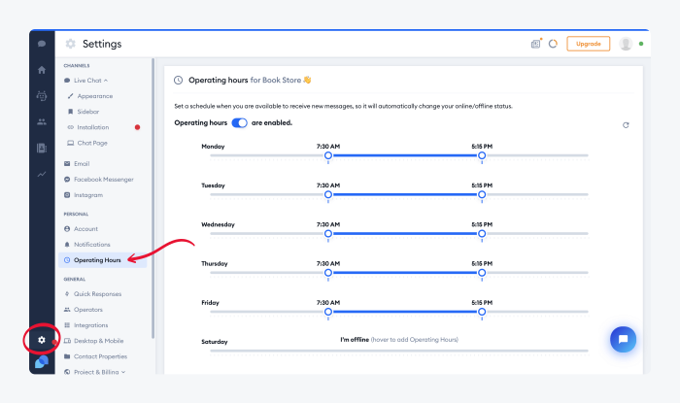The width and height of the screenshot is (680, 403).
Task: Click Wednesday 5:15 PM end handle
Action: pos(482,234)
